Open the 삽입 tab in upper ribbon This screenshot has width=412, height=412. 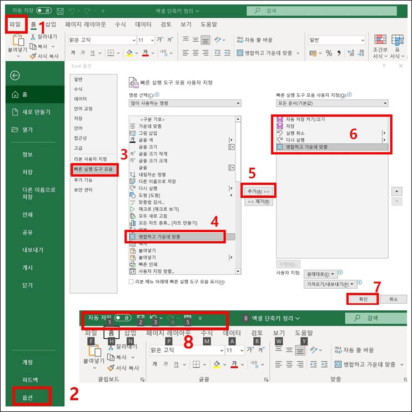(51, 24)
